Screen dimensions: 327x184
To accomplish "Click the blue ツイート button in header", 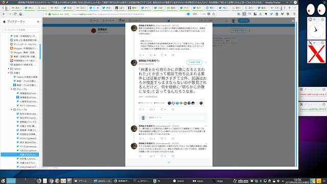I will pos(244,20).
